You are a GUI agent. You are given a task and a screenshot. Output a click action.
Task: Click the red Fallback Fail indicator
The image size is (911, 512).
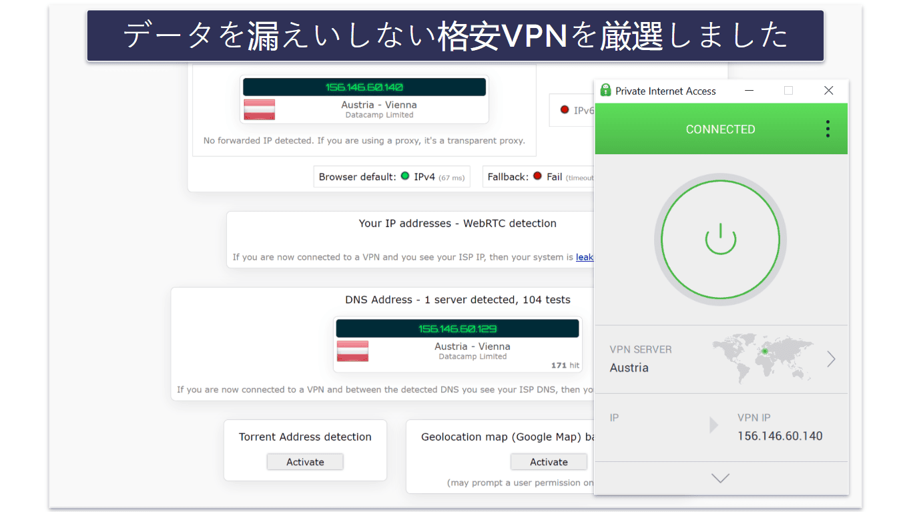click(x=537, y=176)
